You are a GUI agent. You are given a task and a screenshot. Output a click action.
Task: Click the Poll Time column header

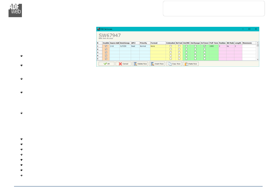point(214,43)
